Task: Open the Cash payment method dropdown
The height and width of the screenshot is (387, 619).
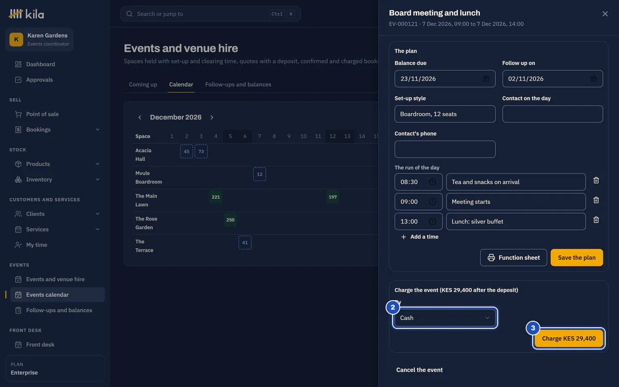Action: click(445, 318)
